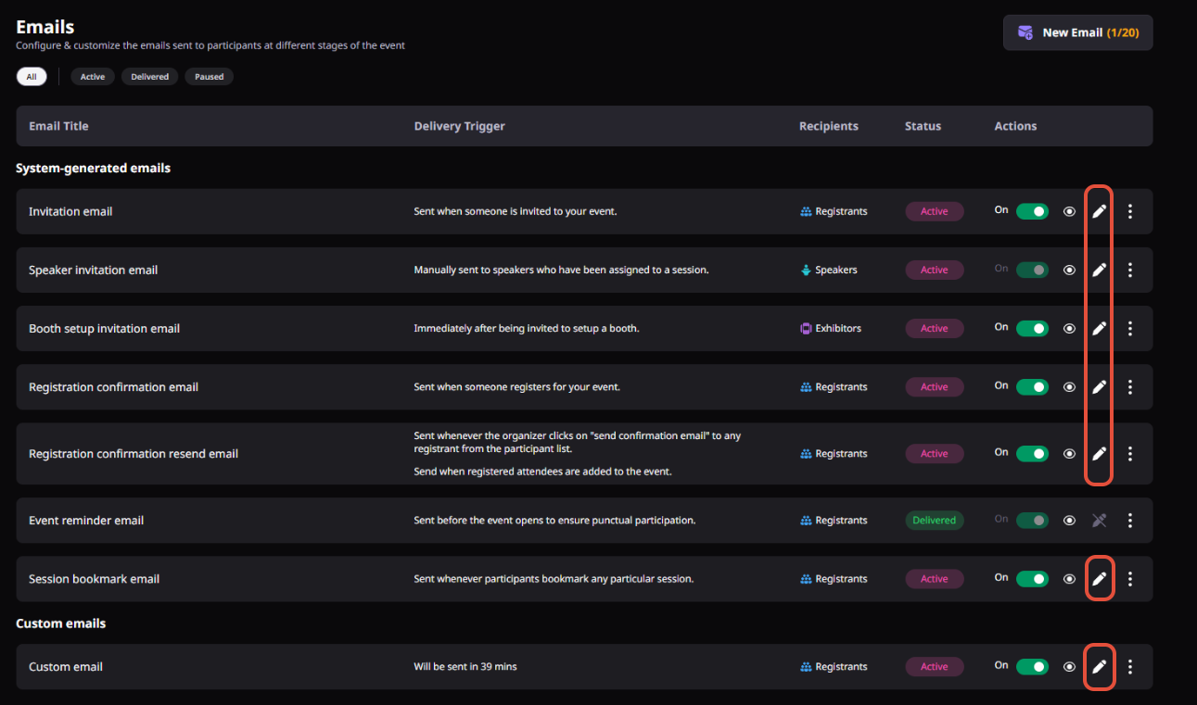
Task: Select Session bookmark email title
Action: (x=95, y=578)
